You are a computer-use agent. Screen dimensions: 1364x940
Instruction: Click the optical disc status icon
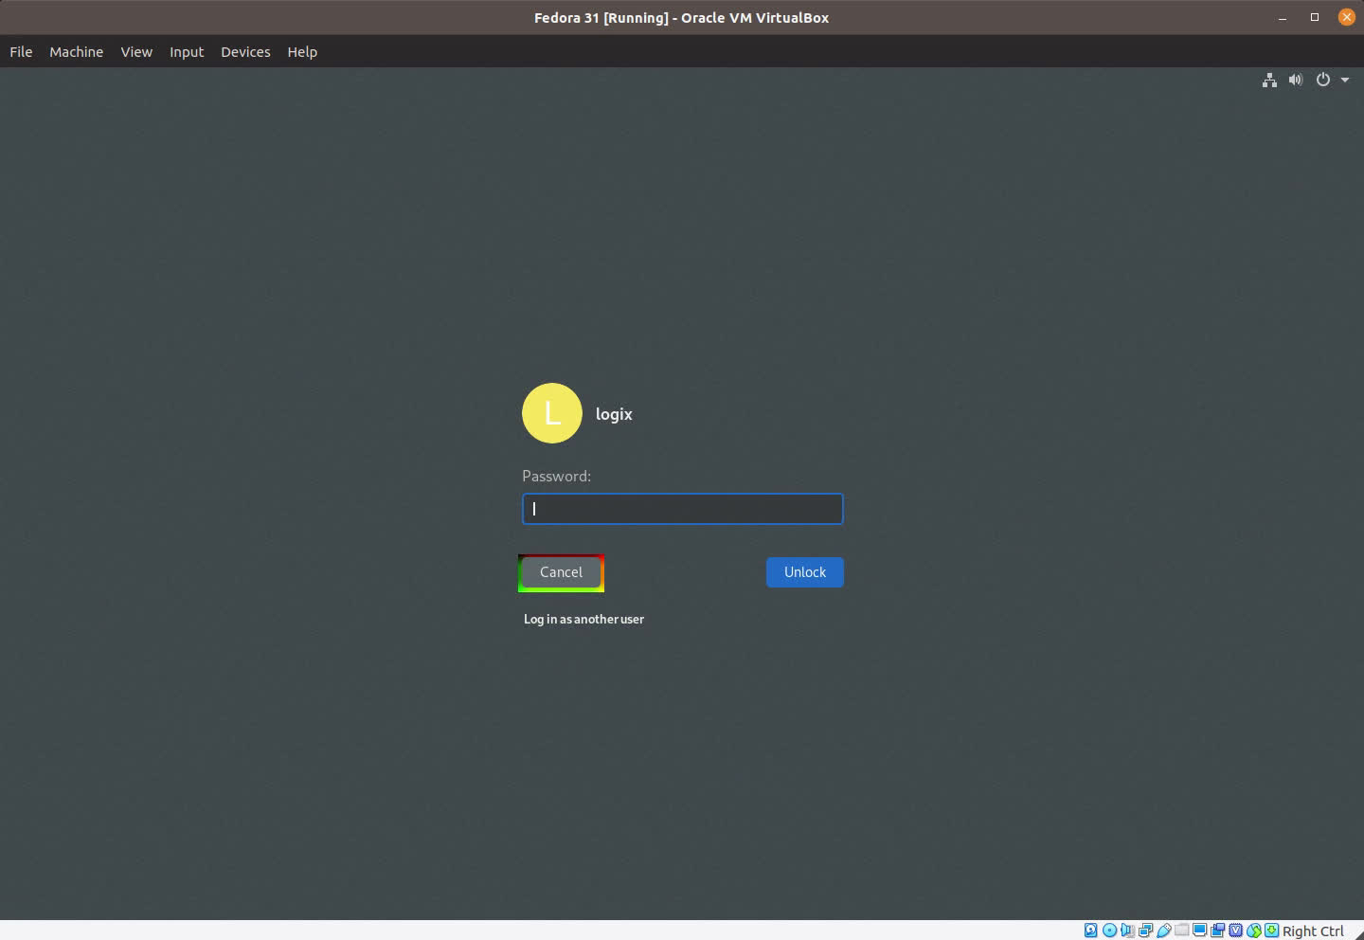[1109, 931]
